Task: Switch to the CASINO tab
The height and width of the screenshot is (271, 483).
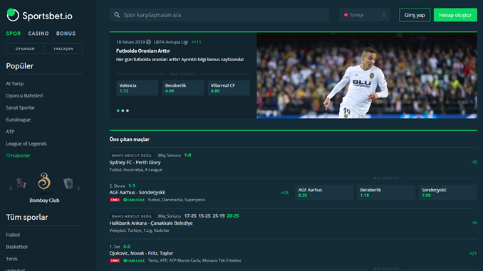Action: (38, 33)
